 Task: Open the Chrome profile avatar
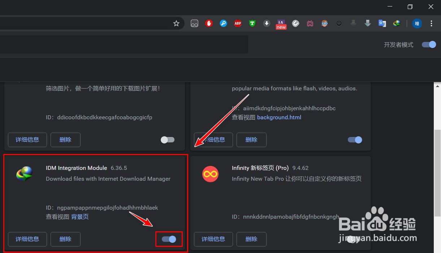click(x=417, y=23)
